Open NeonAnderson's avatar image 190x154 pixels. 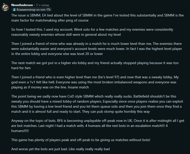click(x=5, y=7)
